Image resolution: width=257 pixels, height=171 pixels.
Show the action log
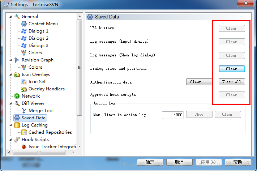(199, 115)
